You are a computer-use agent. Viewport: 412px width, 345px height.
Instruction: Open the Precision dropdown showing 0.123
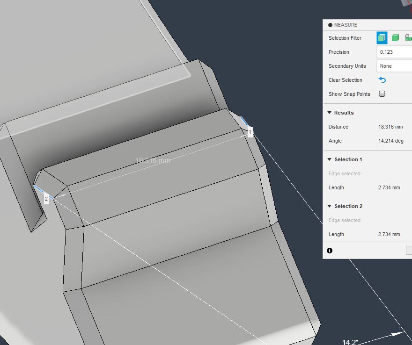click(x=394, y=52)
